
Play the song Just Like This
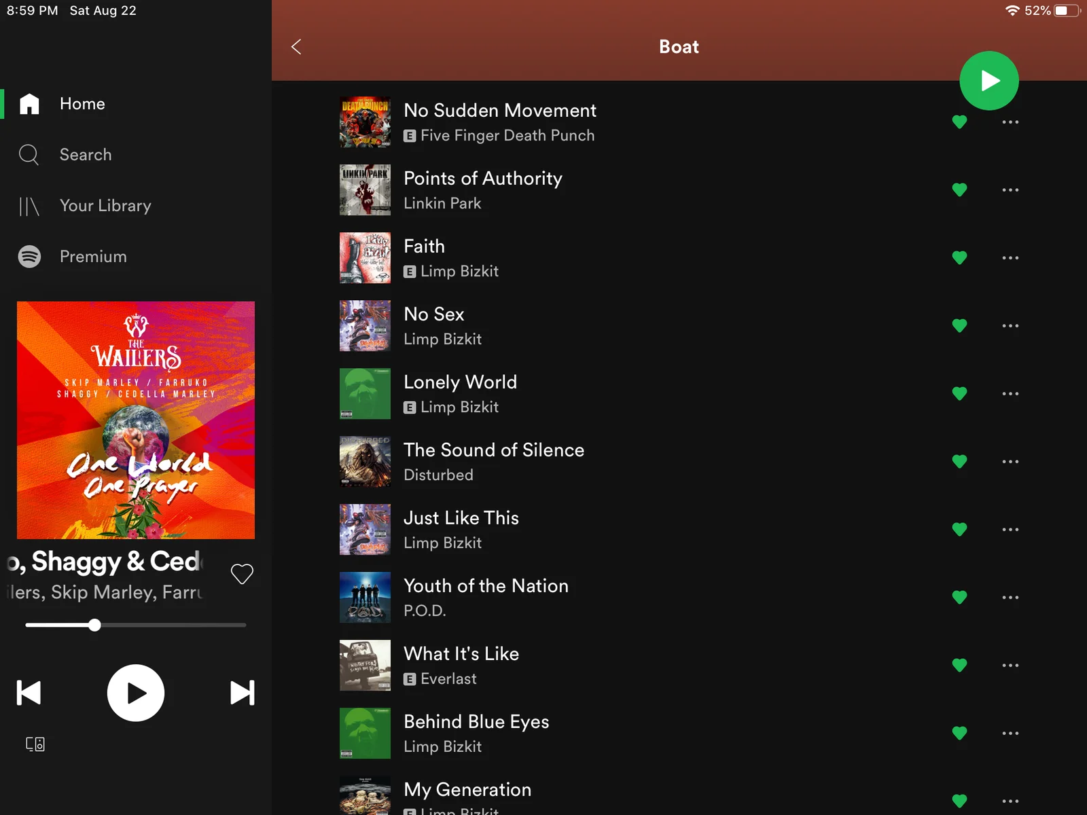point(461,518)
